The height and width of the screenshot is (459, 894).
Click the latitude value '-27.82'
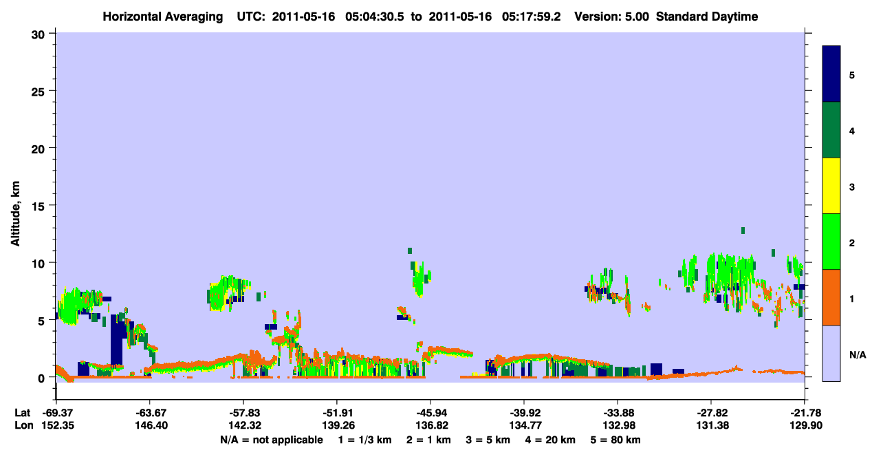tap(711, 413)
